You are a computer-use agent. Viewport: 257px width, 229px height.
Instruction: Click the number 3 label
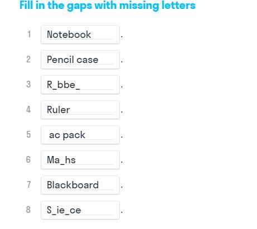(x=28, y=84)
